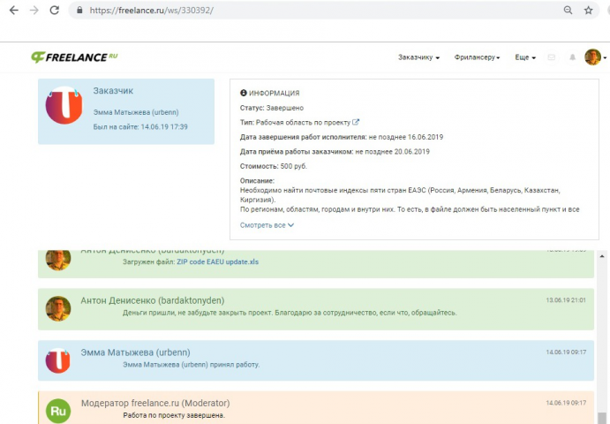Click the Эмма Матыжева (urbenn) message author name in the blue message

[135, 352]
